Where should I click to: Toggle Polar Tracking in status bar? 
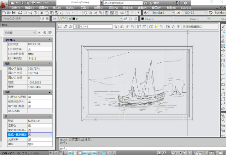click(x=70, y=153)
